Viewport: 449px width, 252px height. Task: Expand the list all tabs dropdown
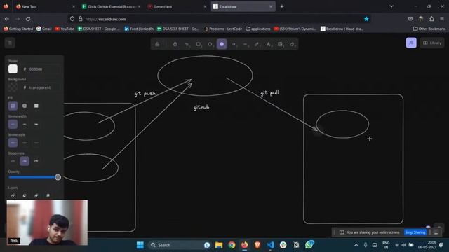click(x=391, y=6)
